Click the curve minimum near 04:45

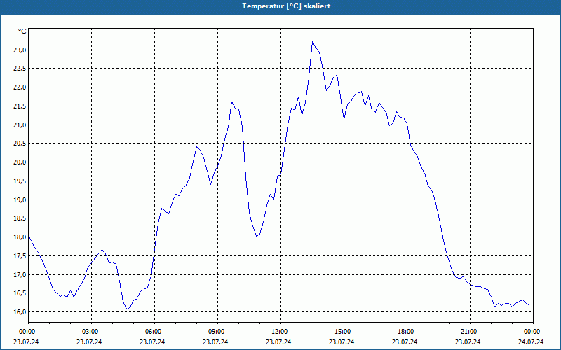127,309
